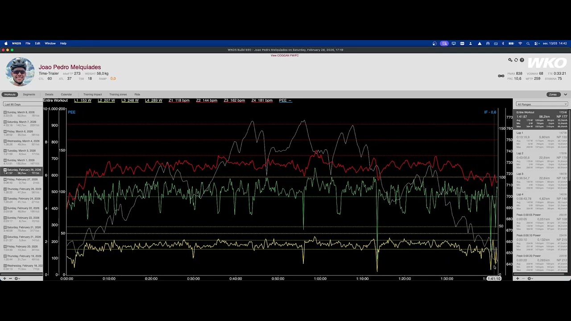
Task: Toggle the L1 153 W zone line
Action: coord(83,100)
